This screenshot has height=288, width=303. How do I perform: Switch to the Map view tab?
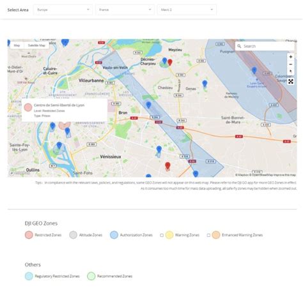coord(17,45)
